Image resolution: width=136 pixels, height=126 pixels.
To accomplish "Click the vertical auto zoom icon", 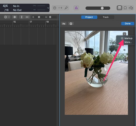I will coord(22,17).
